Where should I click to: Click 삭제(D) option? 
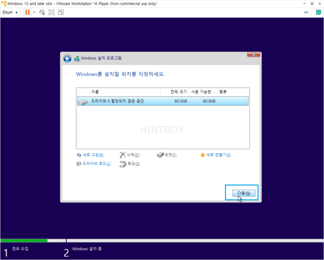pyautogui.click(x=130, y=155)
